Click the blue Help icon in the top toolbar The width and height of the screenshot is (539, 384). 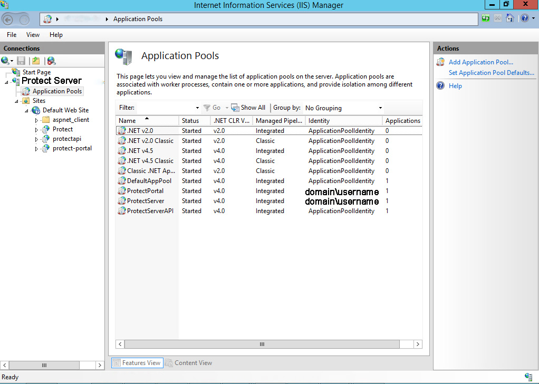pyautogui.click(x=525, y=18)
